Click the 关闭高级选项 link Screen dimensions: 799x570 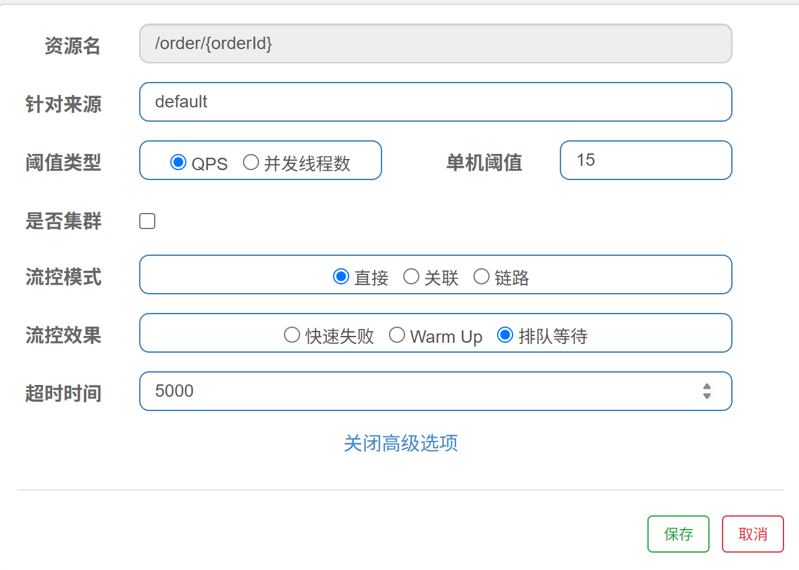[x=401, y=443]
